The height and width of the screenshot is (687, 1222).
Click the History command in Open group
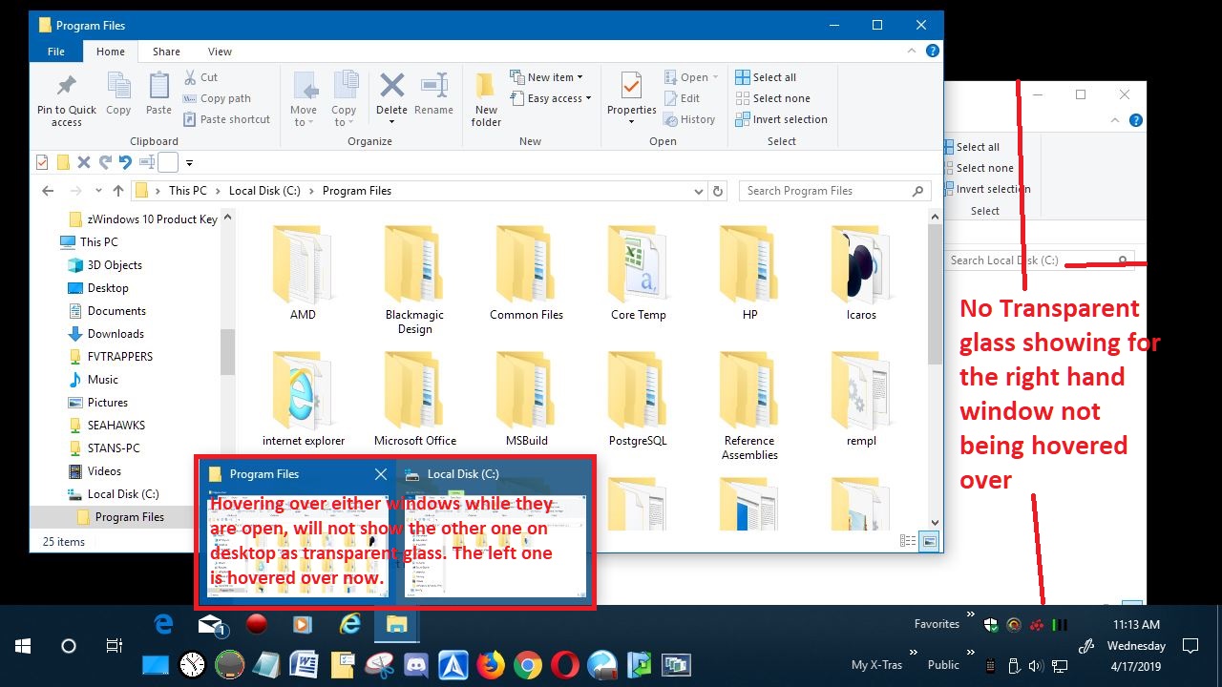tap(689, 119)
